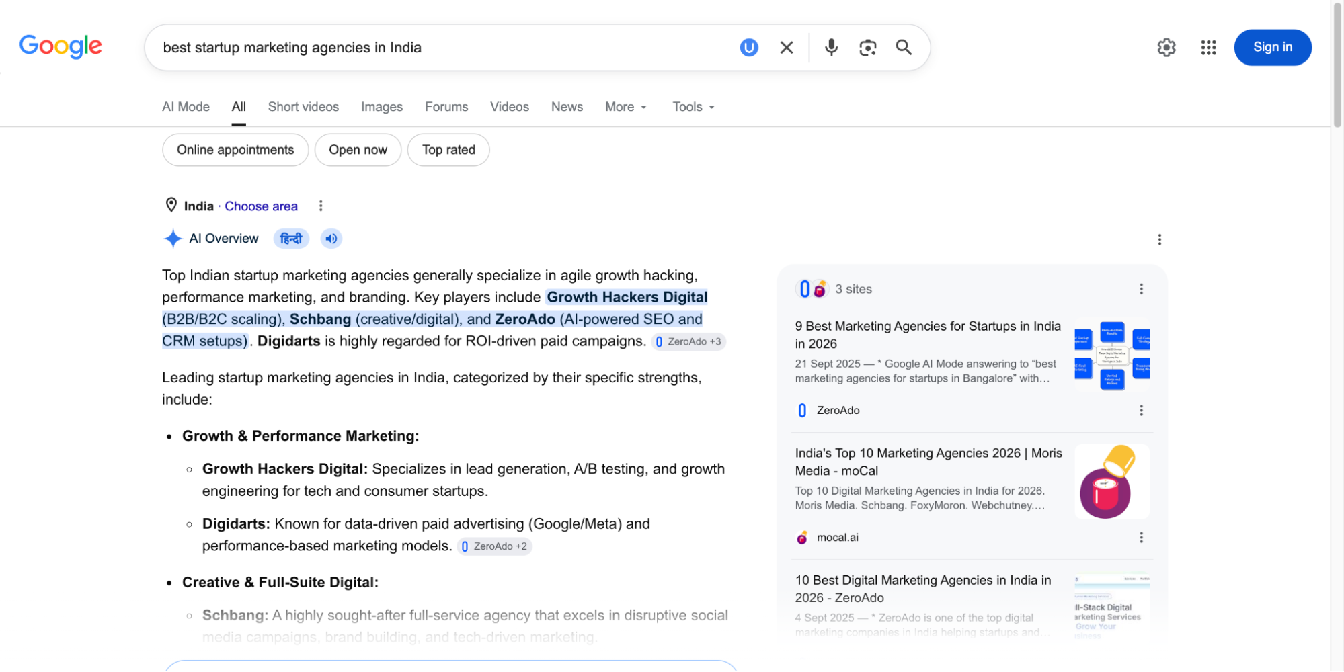Apply Open now filter chip

click(x=358, y=150)
